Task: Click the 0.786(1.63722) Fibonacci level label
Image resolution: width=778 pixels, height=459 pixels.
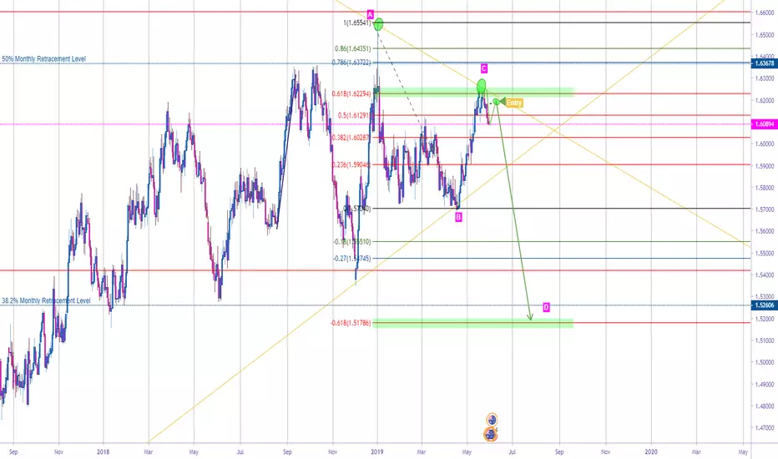Action: [x=351, y=63]
